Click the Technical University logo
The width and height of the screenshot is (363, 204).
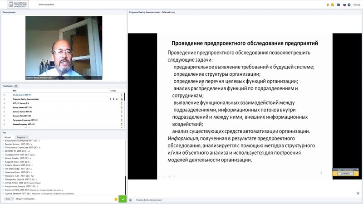18,5
